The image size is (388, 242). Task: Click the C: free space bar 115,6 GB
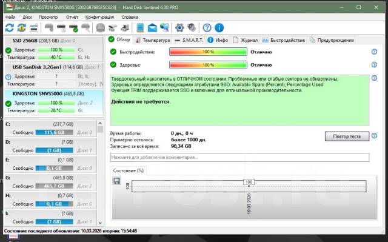click(54, 132)
